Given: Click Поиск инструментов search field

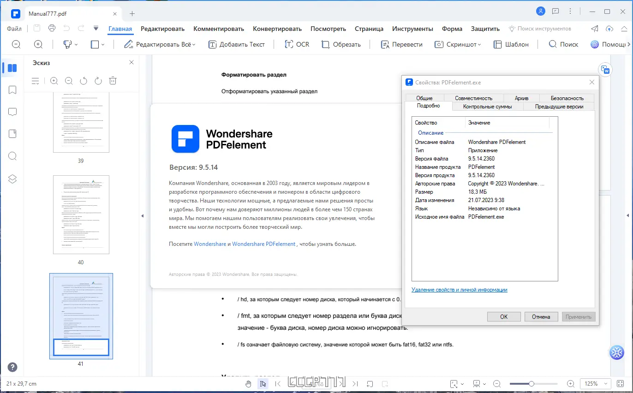Looking at the screenshot, I should (540, 29).
